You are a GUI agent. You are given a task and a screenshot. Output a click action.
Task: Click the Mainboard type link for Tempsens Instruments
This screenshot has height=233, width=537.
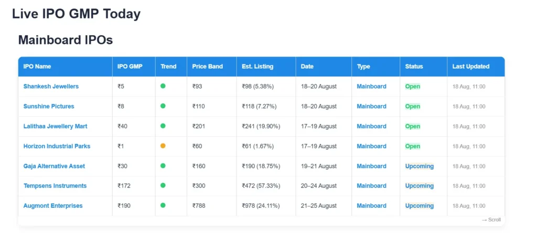[x=372, y=186]
